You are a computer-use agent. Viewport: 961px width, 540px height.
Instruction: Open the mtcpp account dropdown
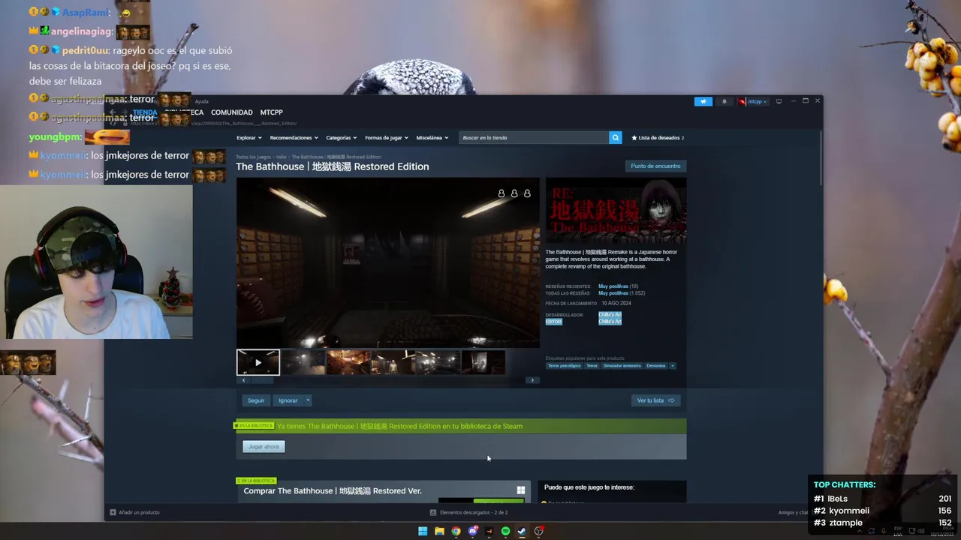coord(752,101)
